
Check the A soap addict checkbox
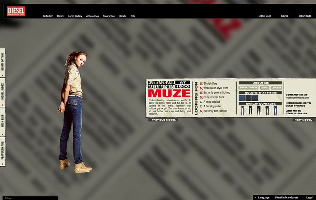201,102
